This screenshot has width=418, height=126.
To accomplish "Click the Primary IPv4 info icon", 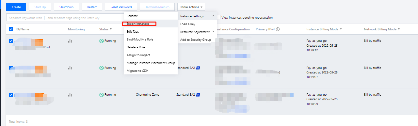I will tap(278, 29).
